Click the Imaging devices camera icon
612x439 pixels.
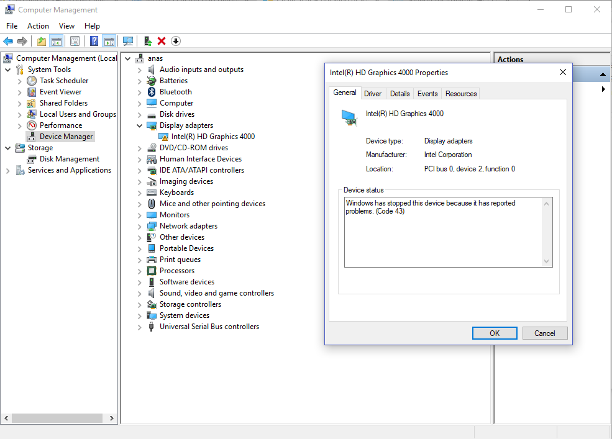click(152, 181)
